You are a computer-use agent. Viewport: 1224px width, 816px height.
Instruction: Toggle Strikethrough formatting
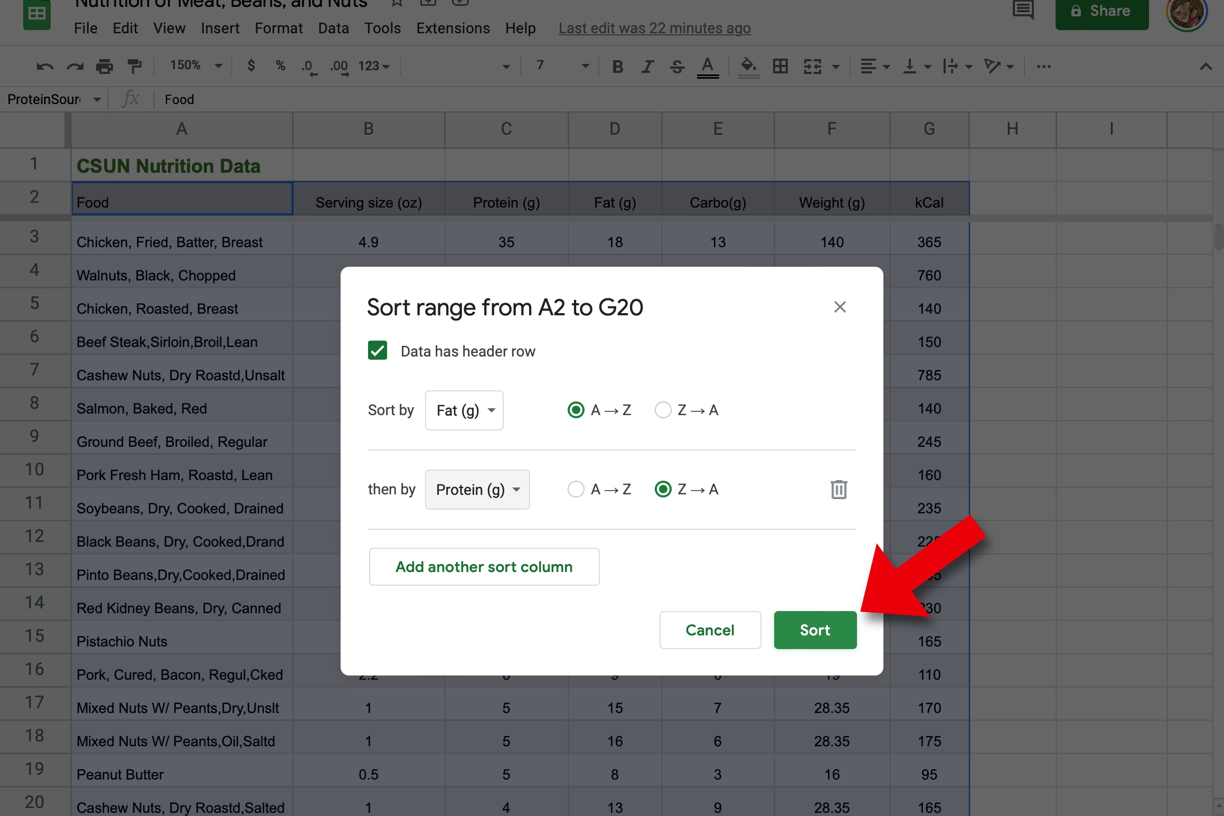[677, 66]
